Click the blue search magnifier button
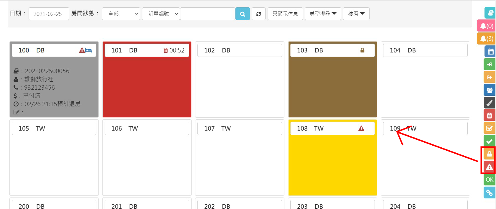496x209 pixels. pyautogui.click(x=243, y=14)
